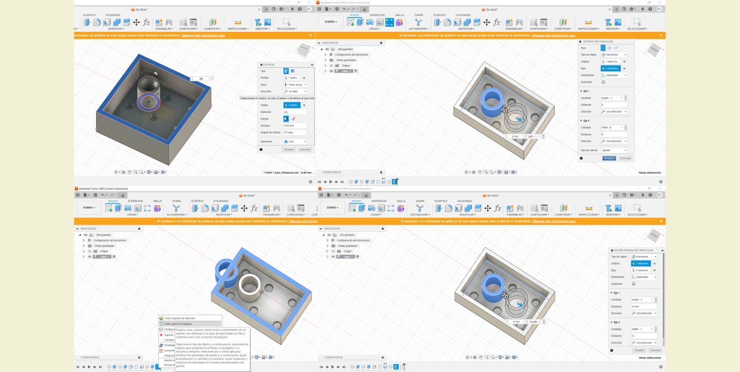Open fx parameters in top-right window
The width and height of the screenshot is (740, 372).
click(x=497, y=22)
